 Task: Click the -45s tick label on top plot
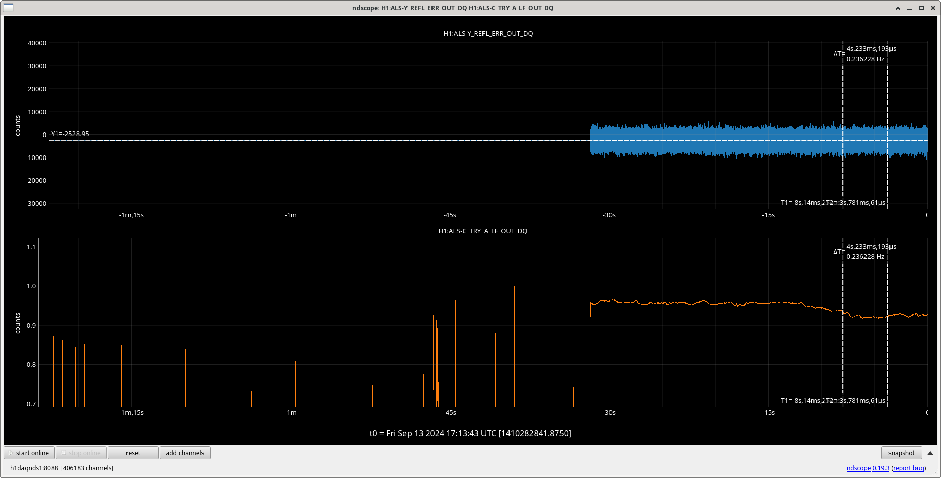click(450, 215)
